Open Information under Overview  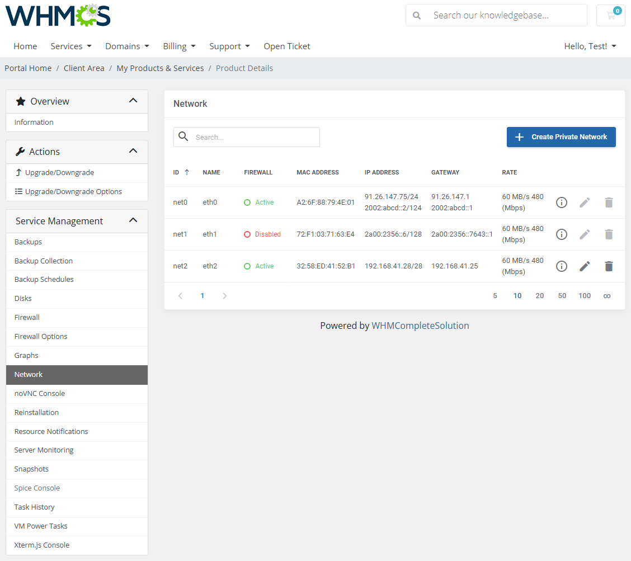77,122
